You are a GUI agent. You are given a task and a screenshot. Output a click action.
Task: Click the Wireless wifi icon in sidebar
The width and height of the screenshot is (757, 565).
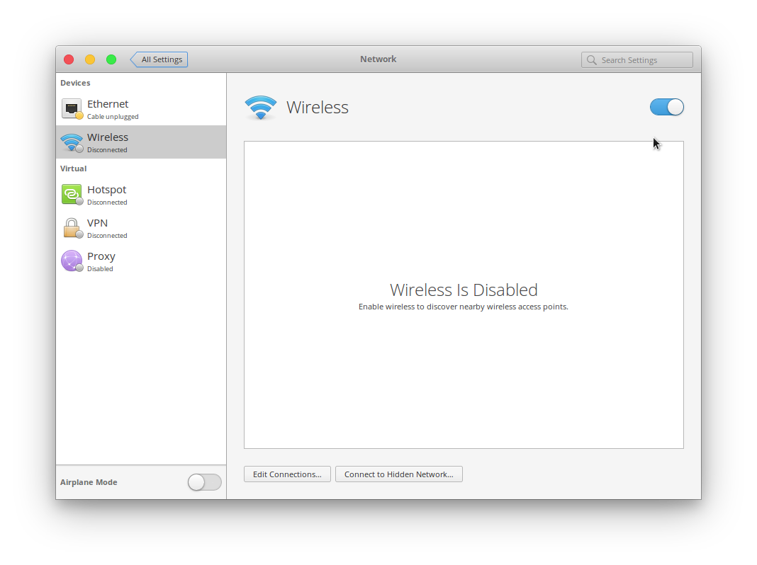pyautogui.click(x=72, y=142)
